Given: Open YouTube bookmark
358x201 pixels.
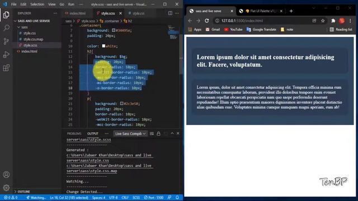Looking at the screenshot, I should coord(233,30).
